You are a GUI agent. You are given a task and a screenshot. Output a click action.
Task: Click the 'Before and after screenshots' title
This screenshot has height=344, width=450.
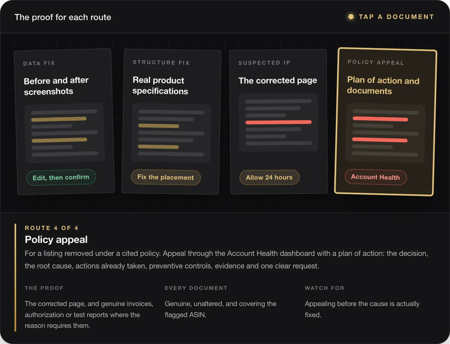pos(56,86)
